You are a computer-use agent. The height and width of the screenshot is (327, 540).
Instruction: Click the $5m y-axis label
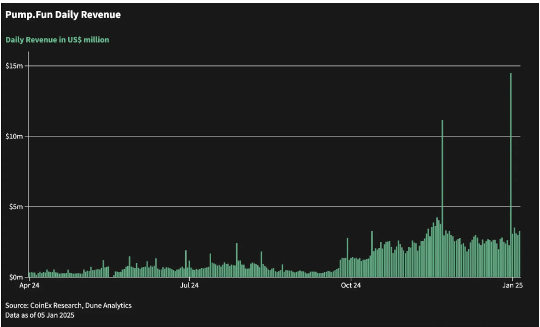[16, 207]
